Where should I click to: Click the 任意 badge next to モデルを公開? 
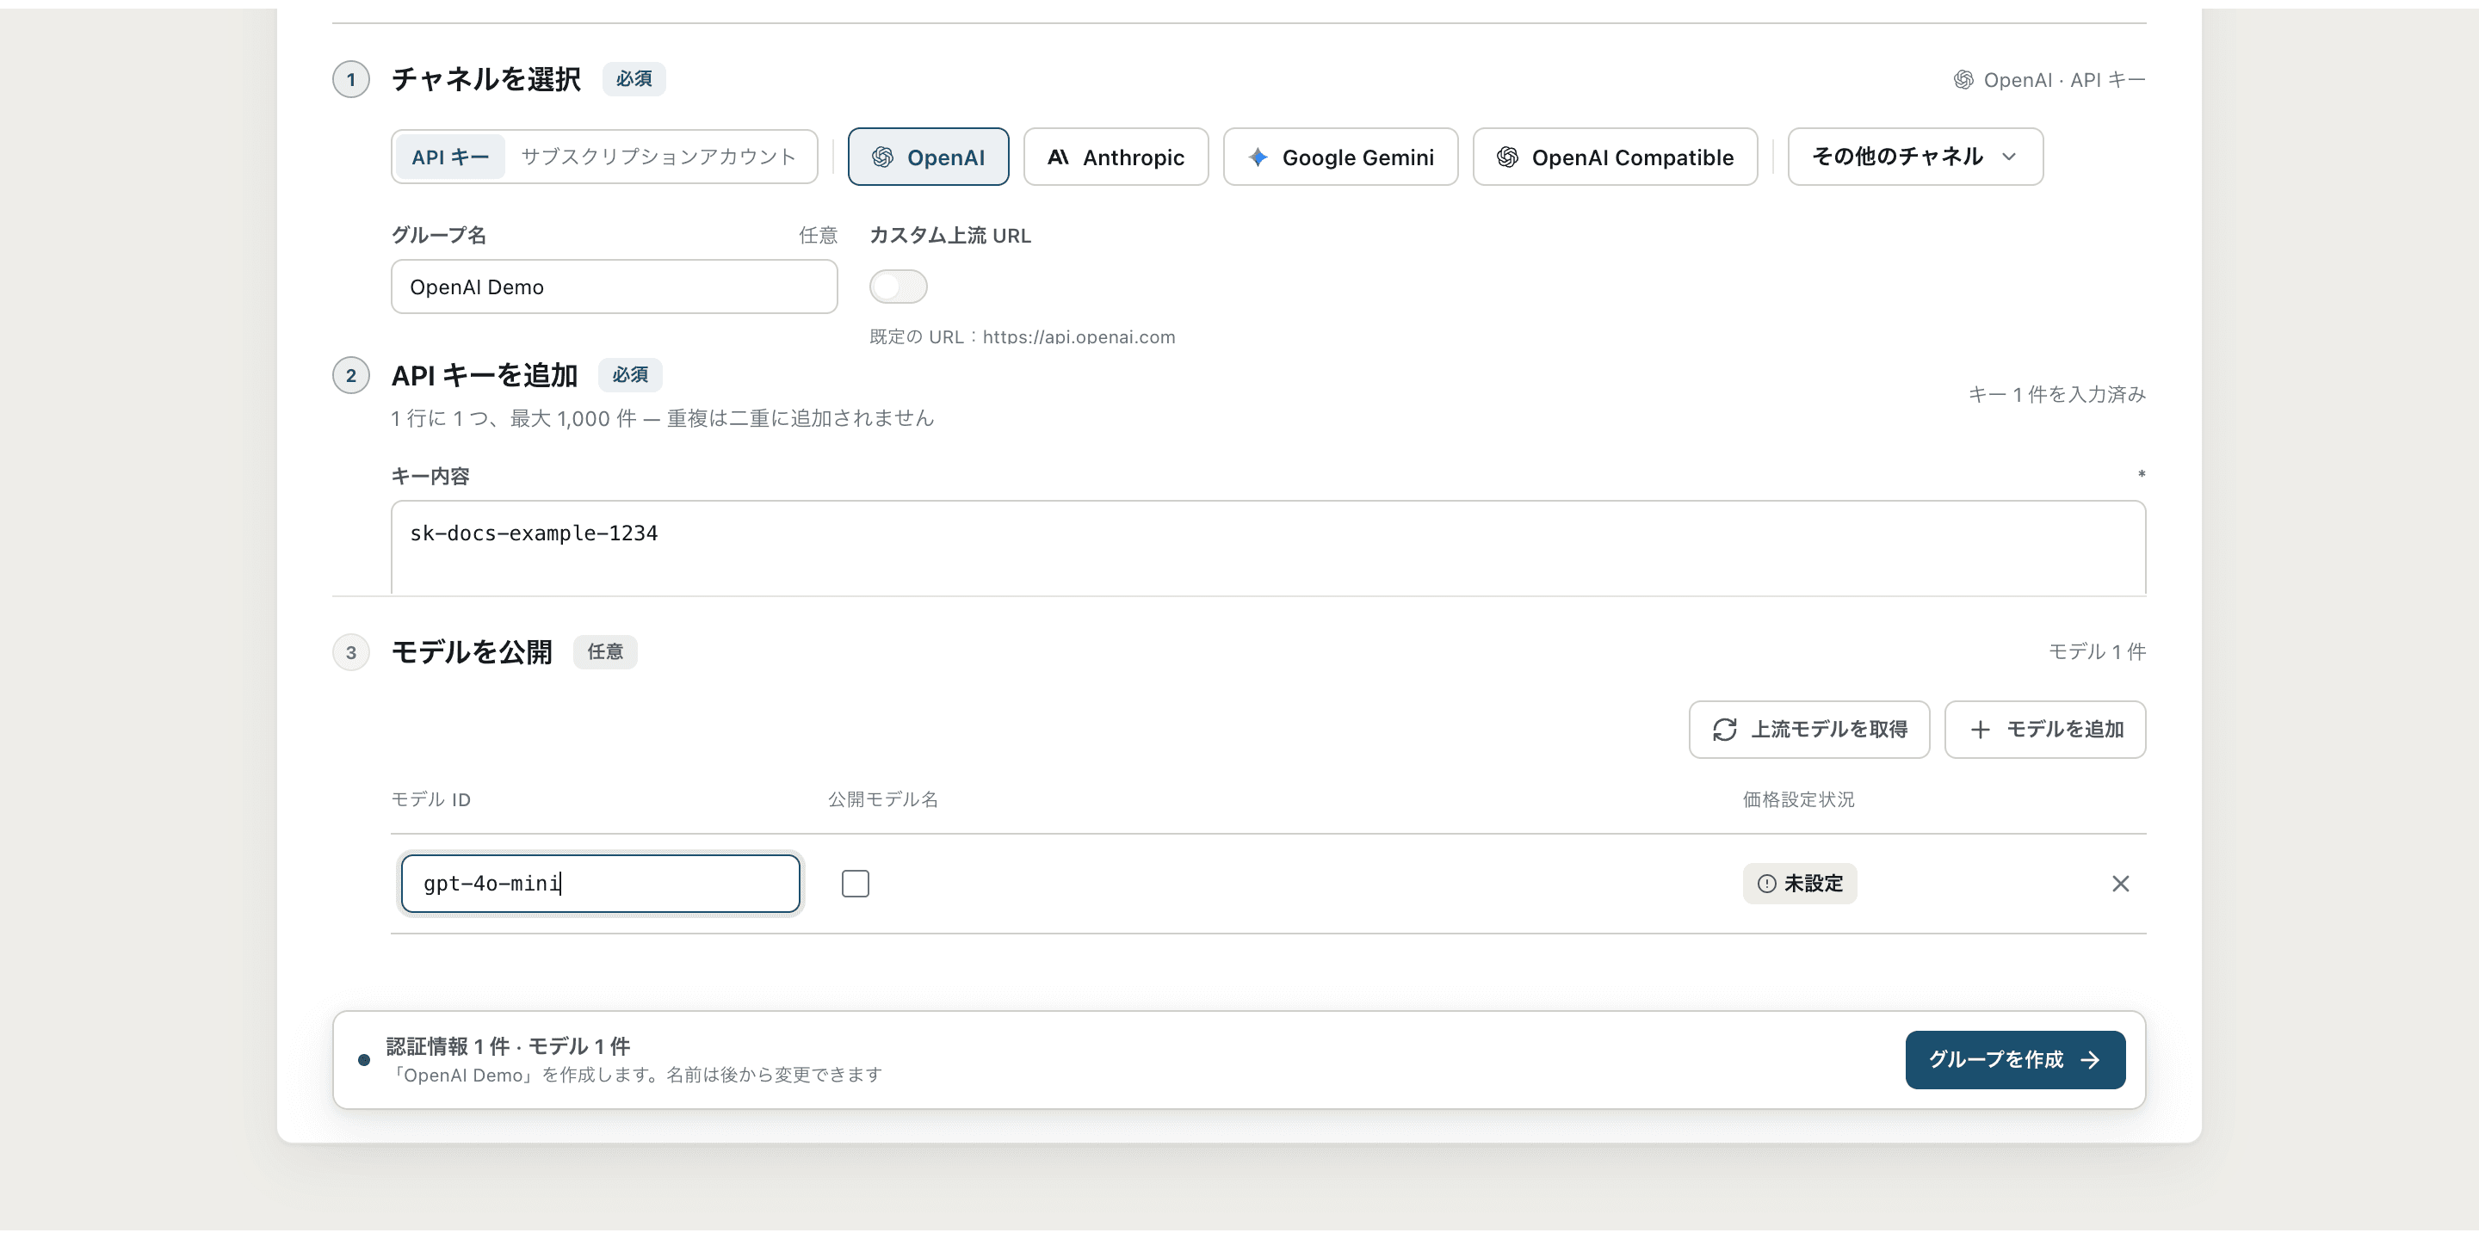604,652
